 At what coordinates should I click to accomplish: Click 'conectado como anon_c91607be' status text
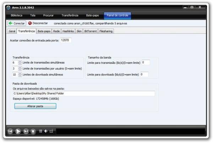tap(74, 23)
